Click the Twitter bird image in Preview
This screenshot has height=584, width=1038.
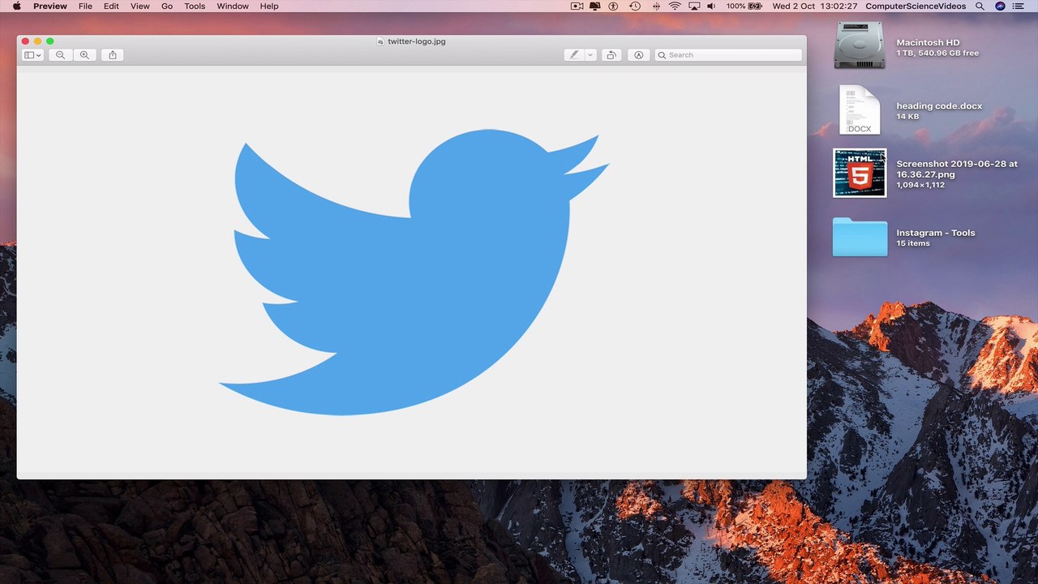tap(414, 273)
